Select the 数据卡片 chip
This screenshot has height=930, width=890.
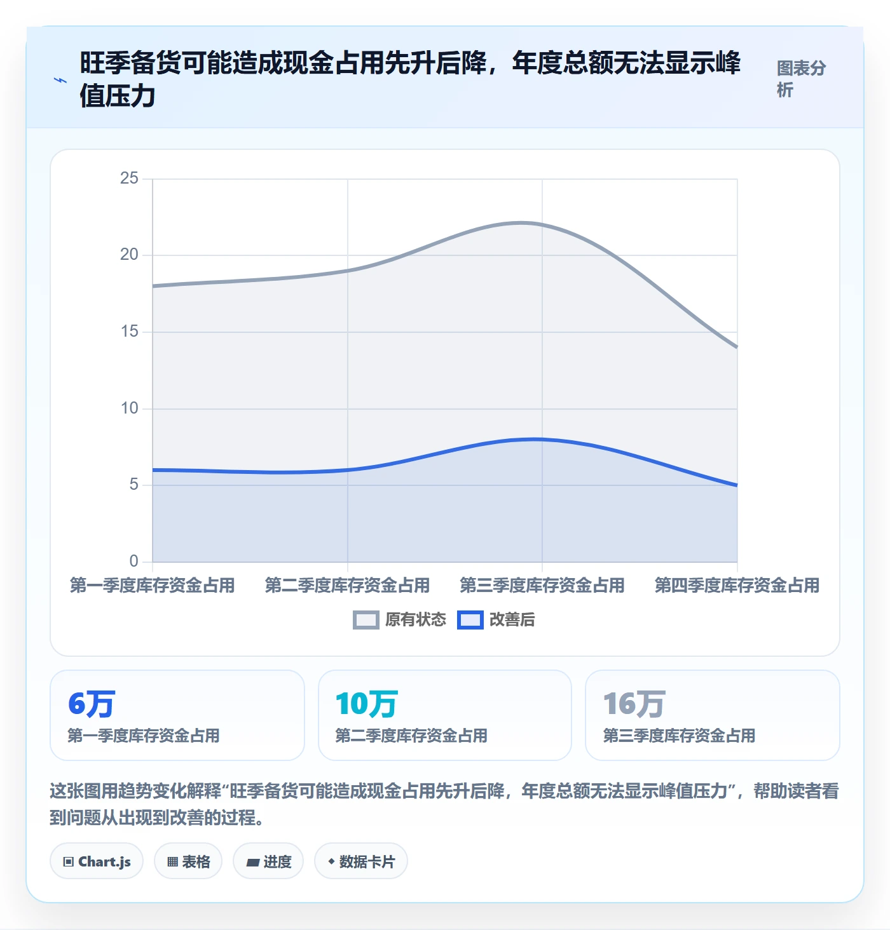361,861
